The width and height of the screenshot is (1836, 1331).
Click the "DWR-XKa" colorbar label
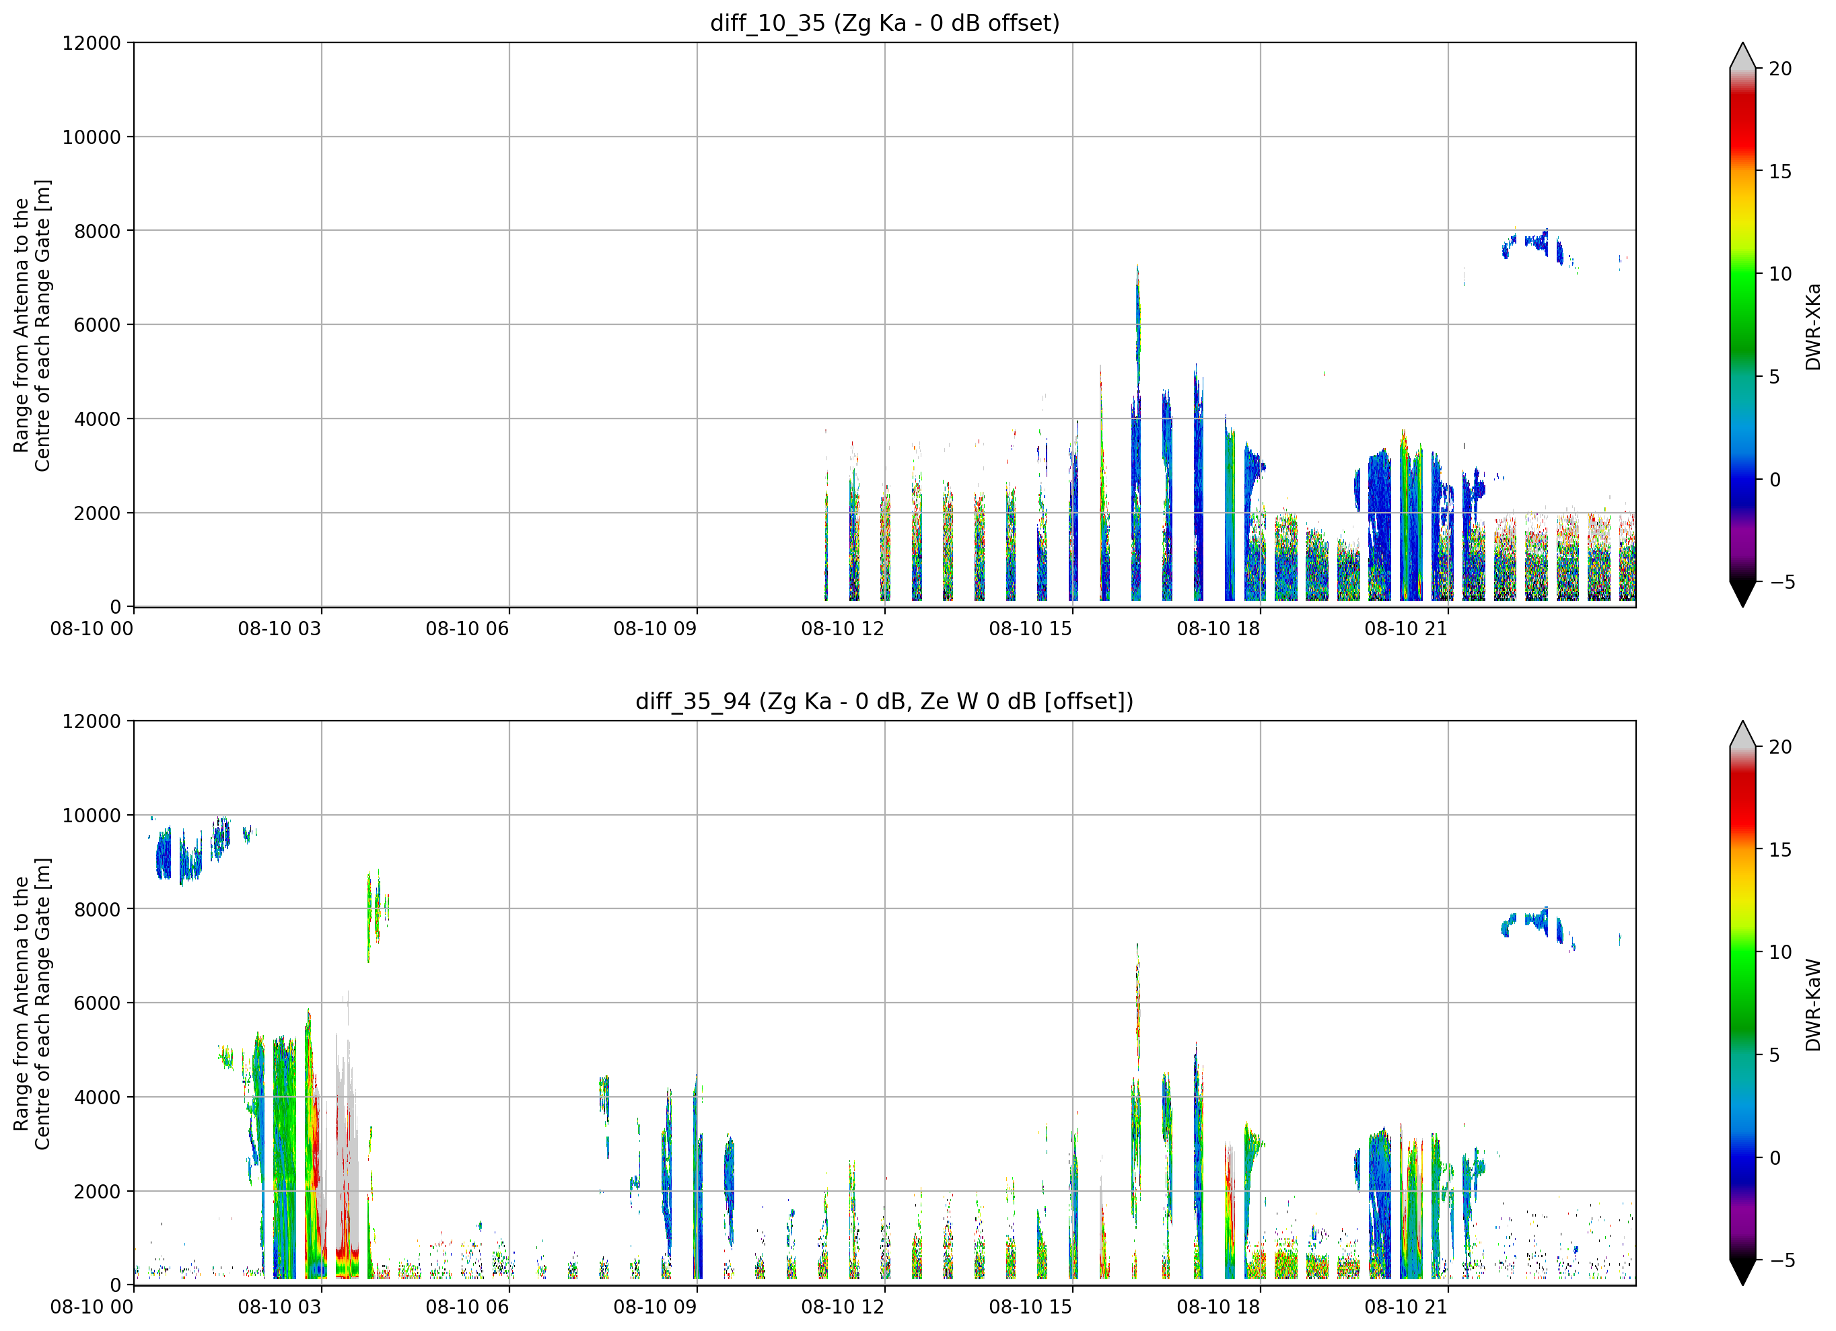(1812, 326)
